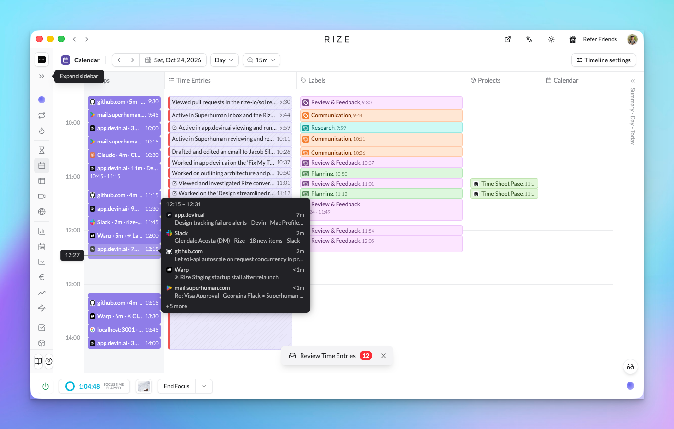
Task: Click the End Focus button
Action: [x=177, y=386]
